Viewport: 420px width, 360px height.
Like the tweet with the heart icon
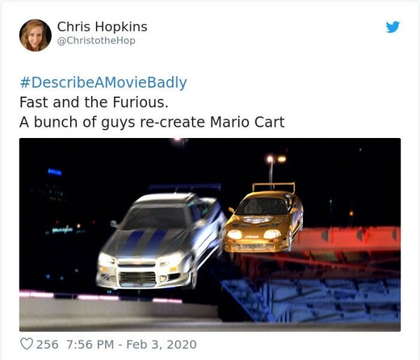coord(27,344)
